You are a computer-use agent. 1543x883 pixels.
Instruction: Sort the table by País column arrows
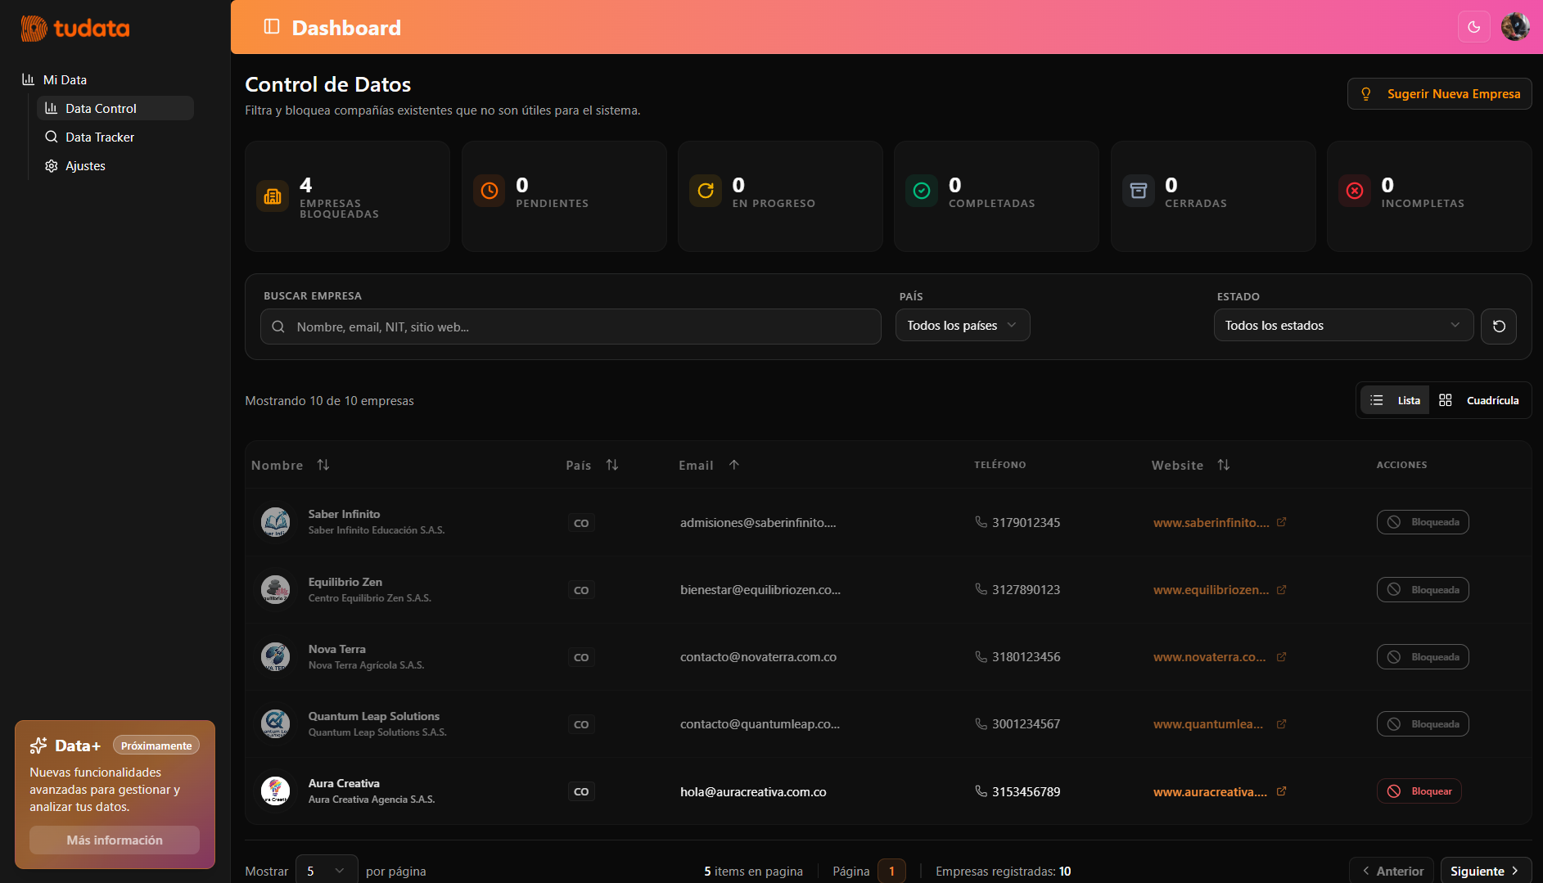pyautogui.click(x=611, y=465)
